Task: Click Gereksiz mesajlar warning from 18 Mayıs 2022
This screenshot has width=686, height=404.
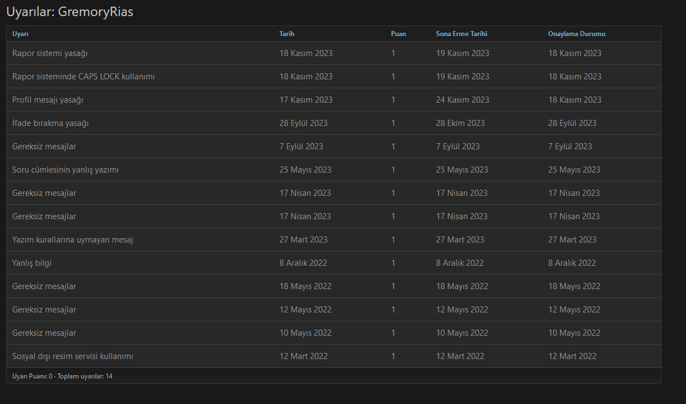Action: (x=44, y=286)
